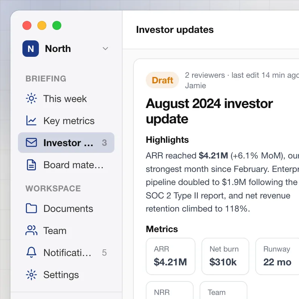Click the red close window button

pyautogui.click(x=27, y=25)
